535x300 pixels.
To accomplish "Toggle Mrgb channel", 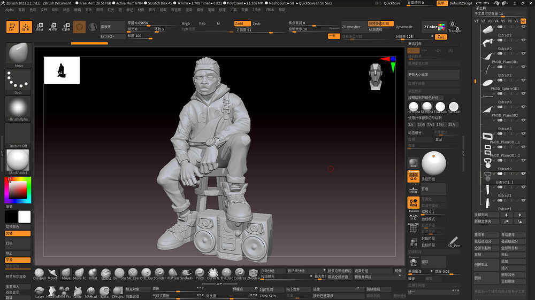I will pos(186,23).
